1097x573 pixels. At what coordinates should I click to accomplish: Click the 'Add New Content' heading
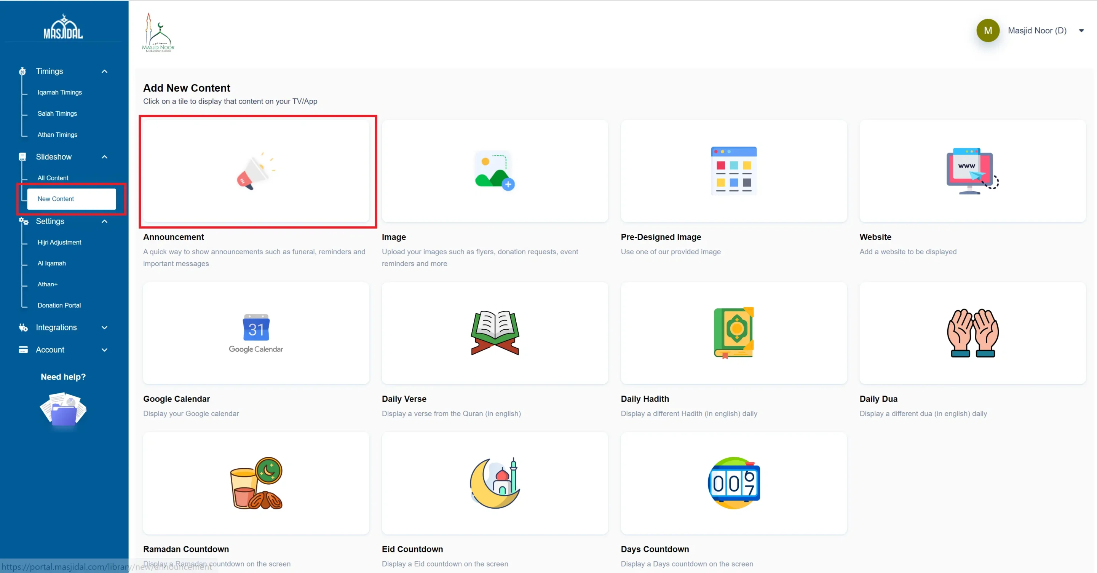(x=187, y=88)
